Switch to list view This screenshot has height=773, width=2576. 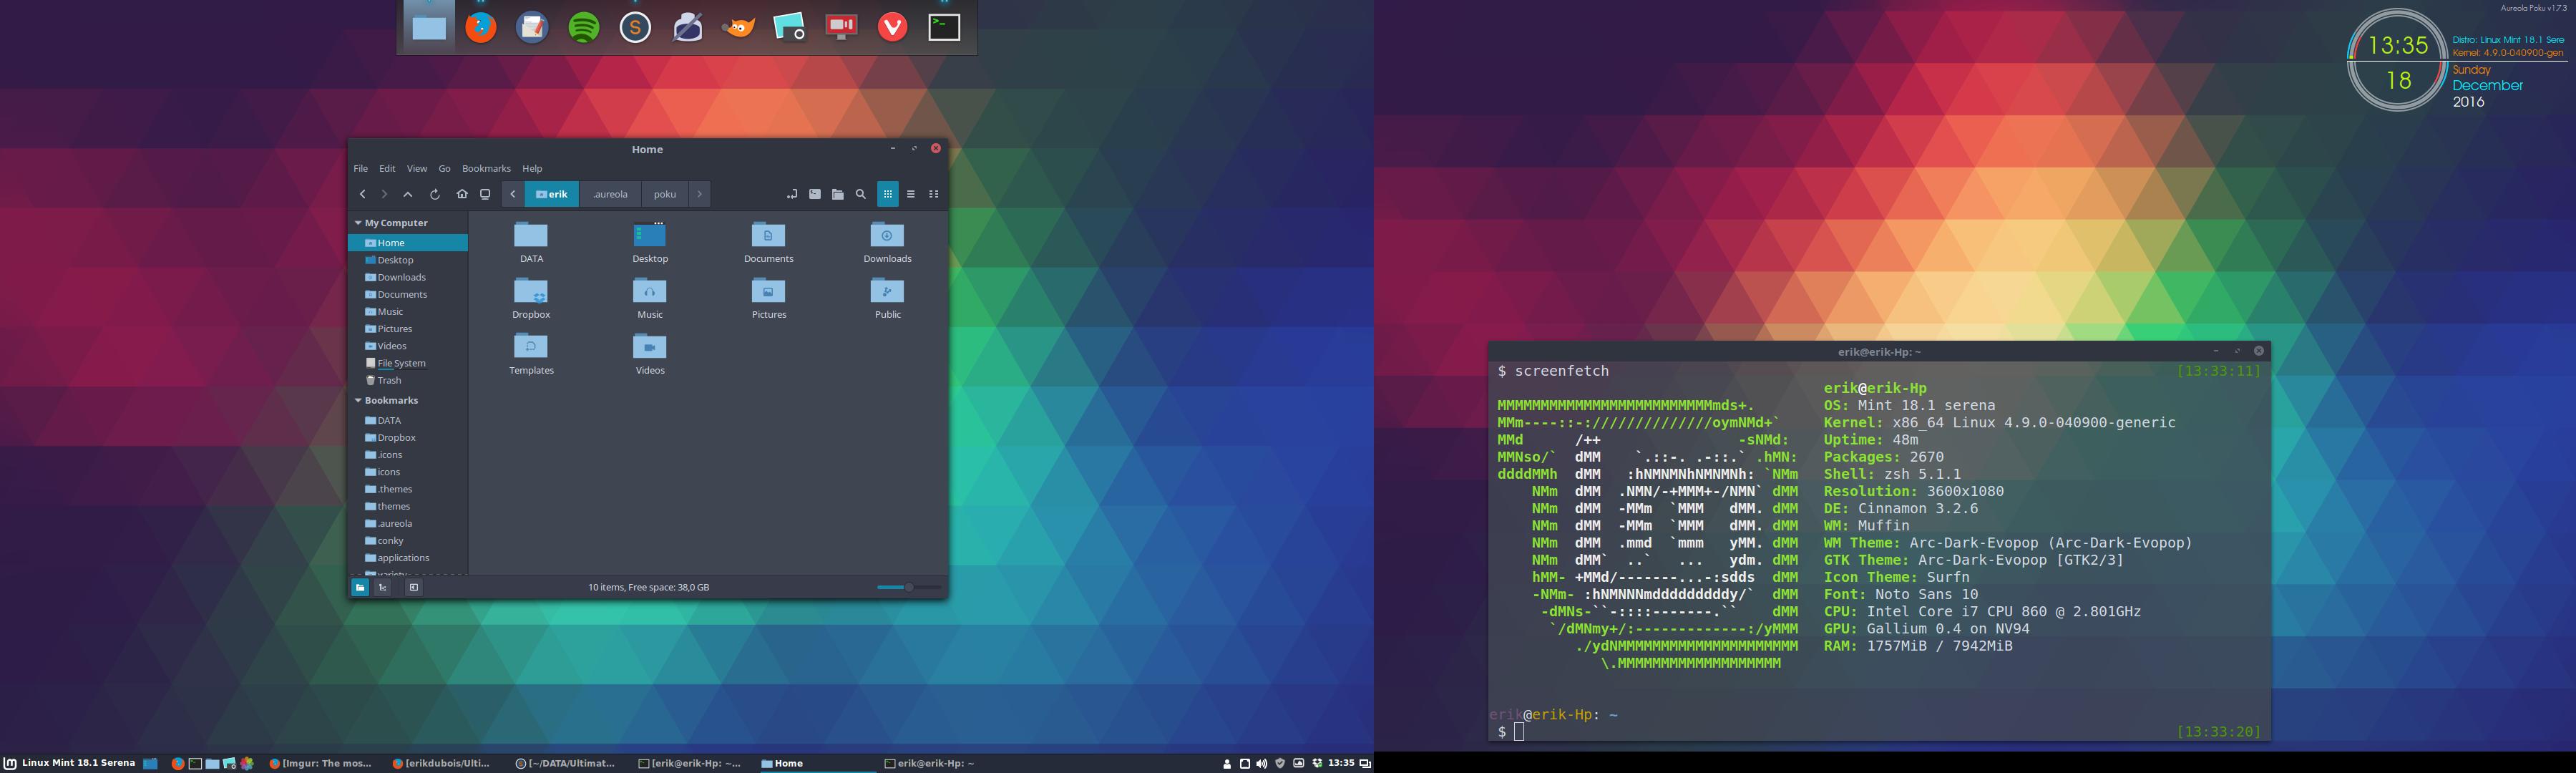click(x=911, y=194)
